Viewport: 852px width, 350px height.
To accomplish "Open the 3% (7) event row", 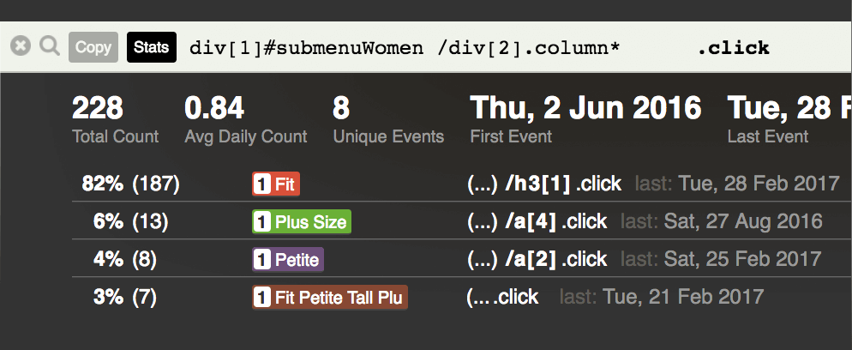I will pyautogui.click(x=461, y=298).
